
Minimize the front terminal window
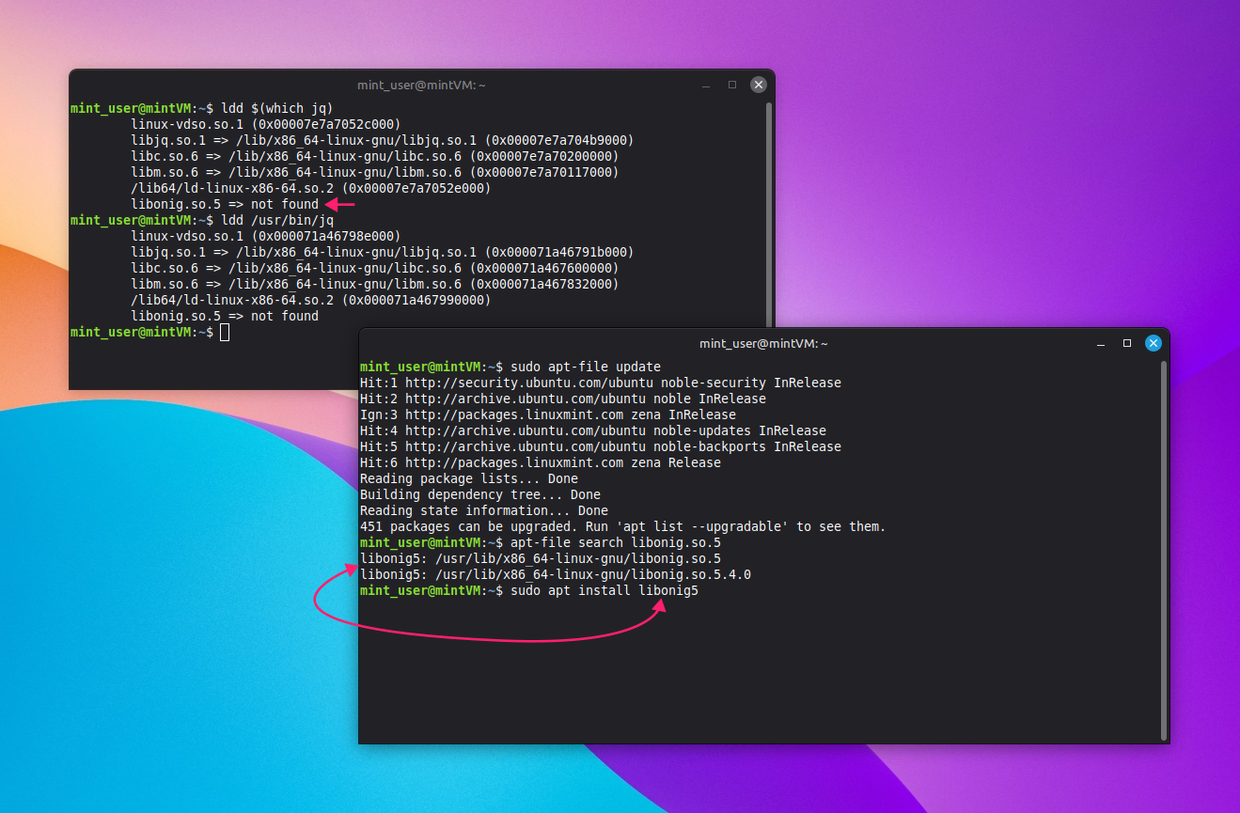(x=1101, y=343)
